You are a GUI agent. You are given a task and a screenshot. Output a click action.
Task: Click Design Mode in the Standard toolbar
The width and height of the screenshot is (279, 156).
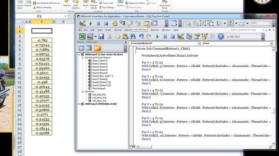(x=180, y=36)
